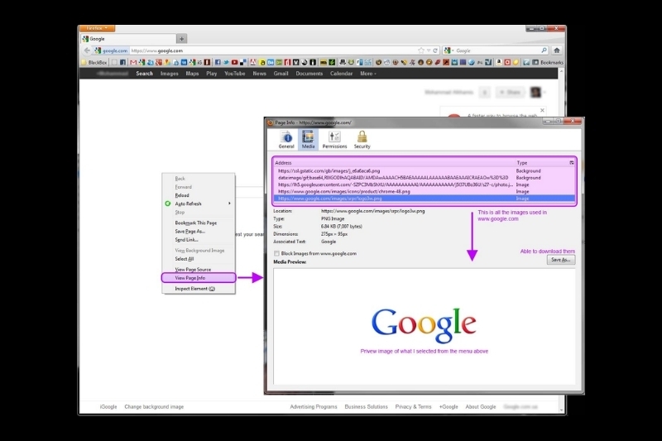Select Bookmark This Page in context menu
Image resolution: width=662 pixels, height=441 pixels.
(x=199, y=223)
